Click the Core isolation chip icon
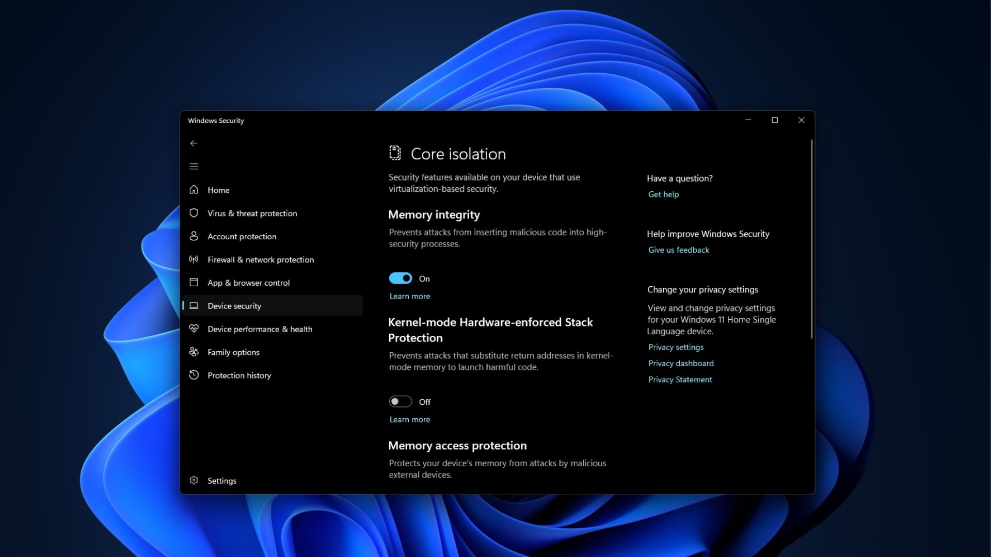Viewport: 991px width, 557px height. pos(395,153)
